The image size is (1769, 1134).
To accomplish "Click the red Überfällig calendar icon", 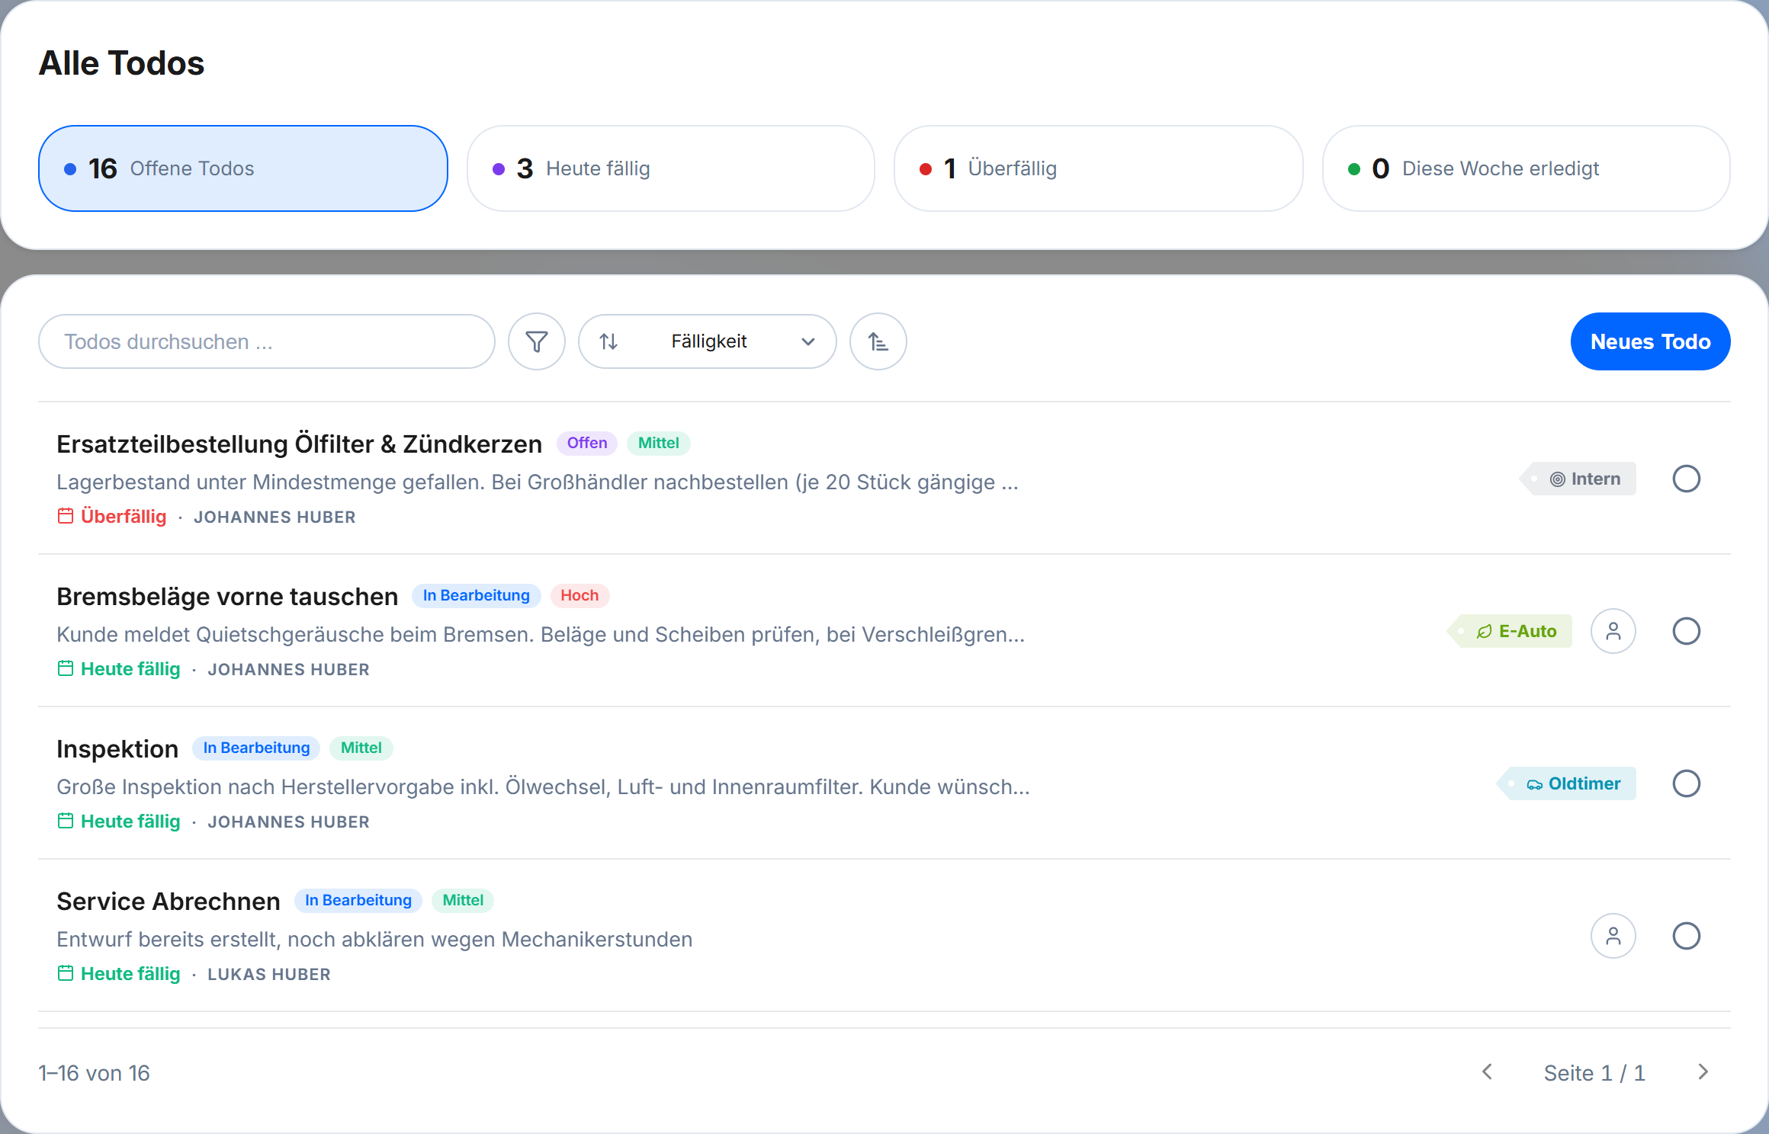I will (x=66, y=516).
